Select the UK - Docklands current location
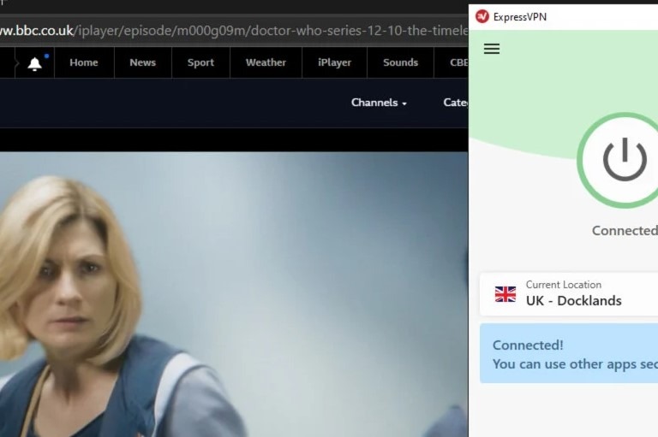Viewport: 658px width, 437px height. pyautogui.click(x=569, y=294)
